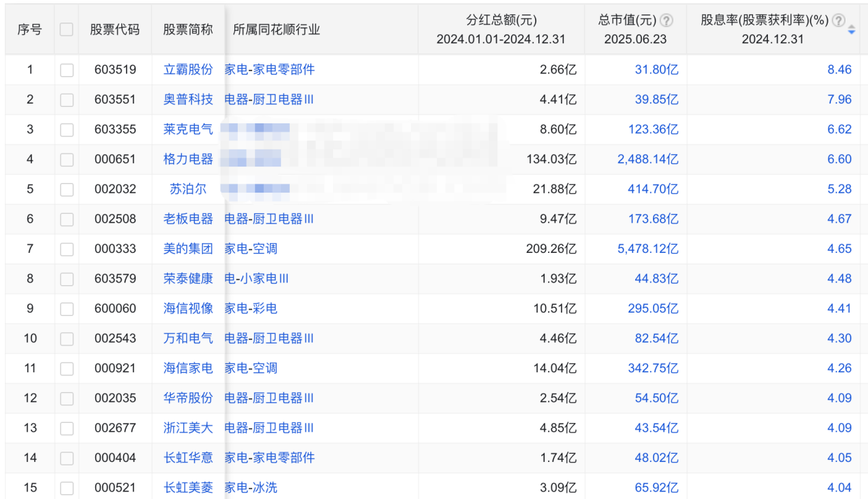Click industry cell 家电-冰洗

(251, 488)
